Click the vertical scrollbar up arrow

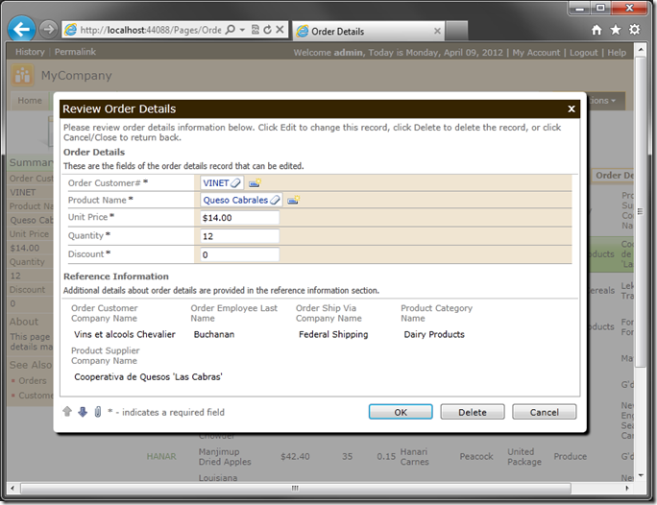(x=641, y=49)
